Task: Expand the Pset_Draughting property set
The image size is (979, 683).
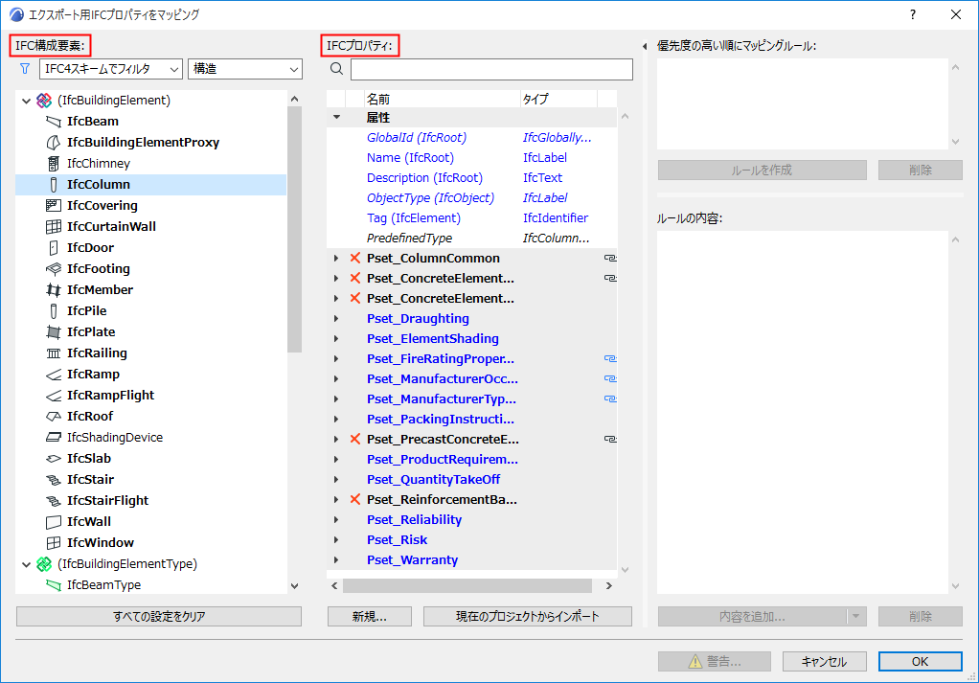Action: click(x=336, y=318)
